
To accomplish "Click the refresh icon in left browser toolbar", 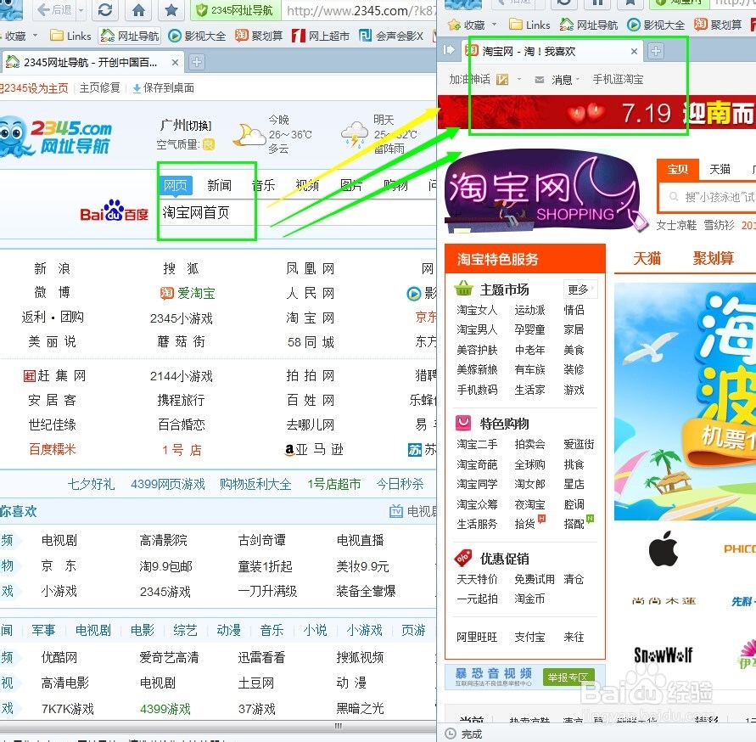I will [x=104, y=9].
